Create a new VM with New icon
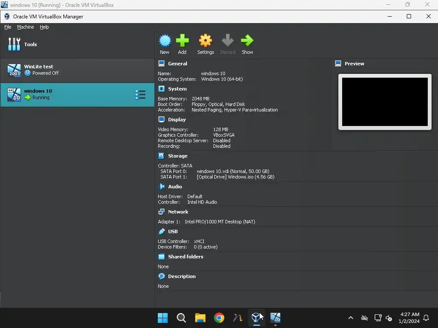This screenshot has width=438, height=328. point(165,41)
